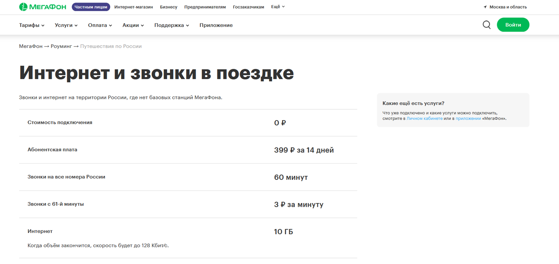Click the description about базовых станций МегаФона
This screenshot has height=264, width=559.
pos(121,97)
